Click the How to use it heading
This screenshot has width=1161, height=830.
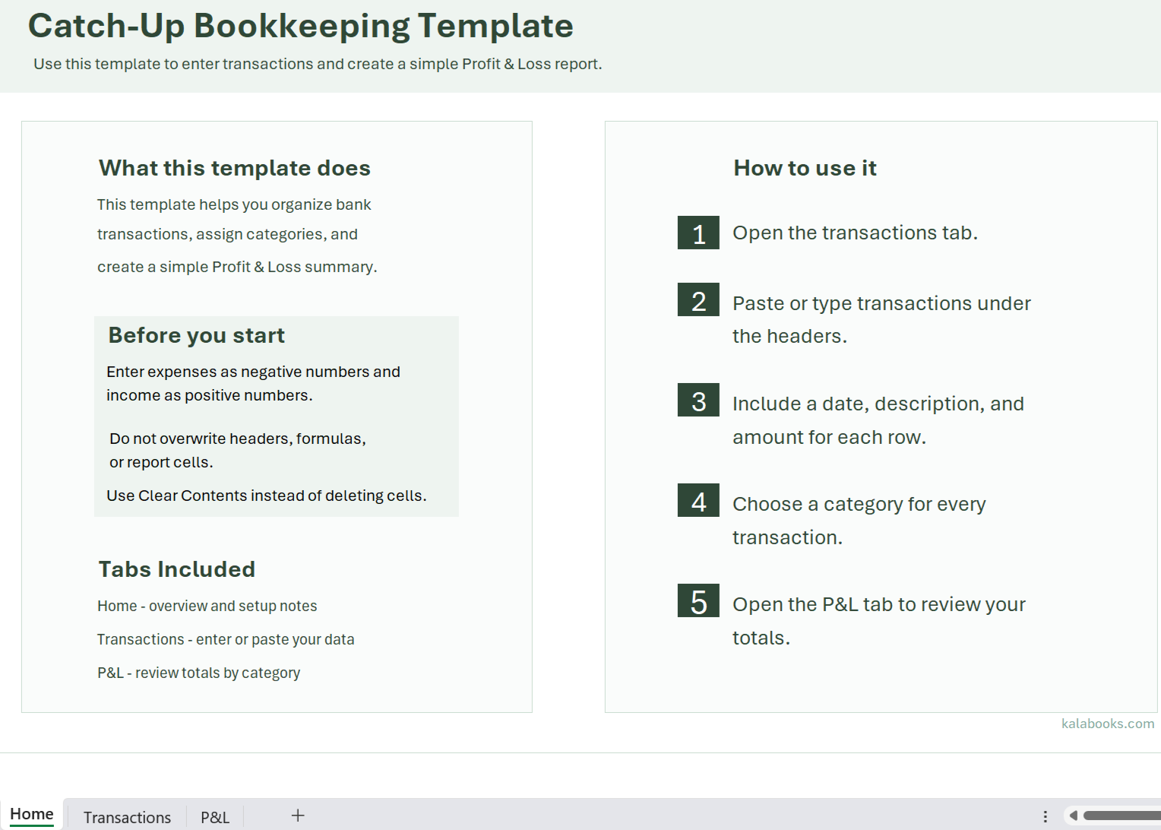click(805, 168)
